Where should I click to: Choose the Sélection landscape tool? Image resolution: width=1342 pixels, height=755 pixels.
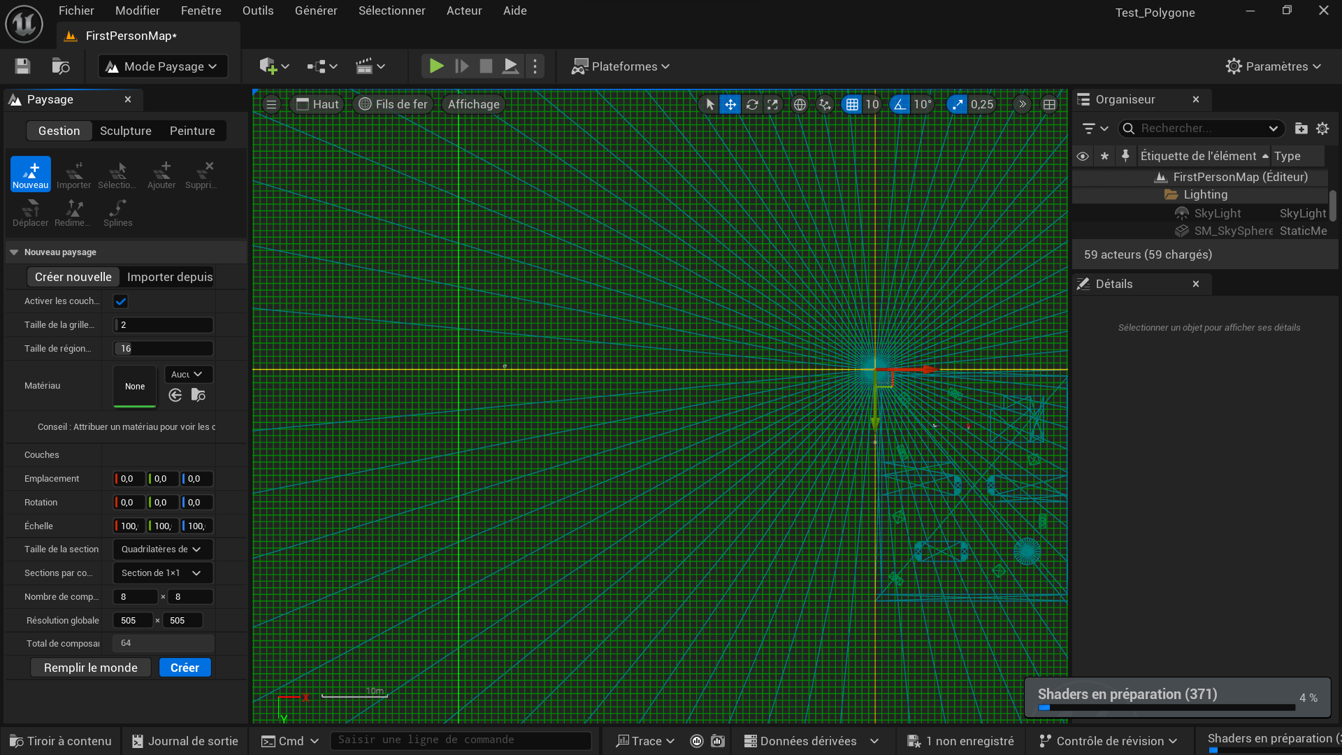pos(117,173)
